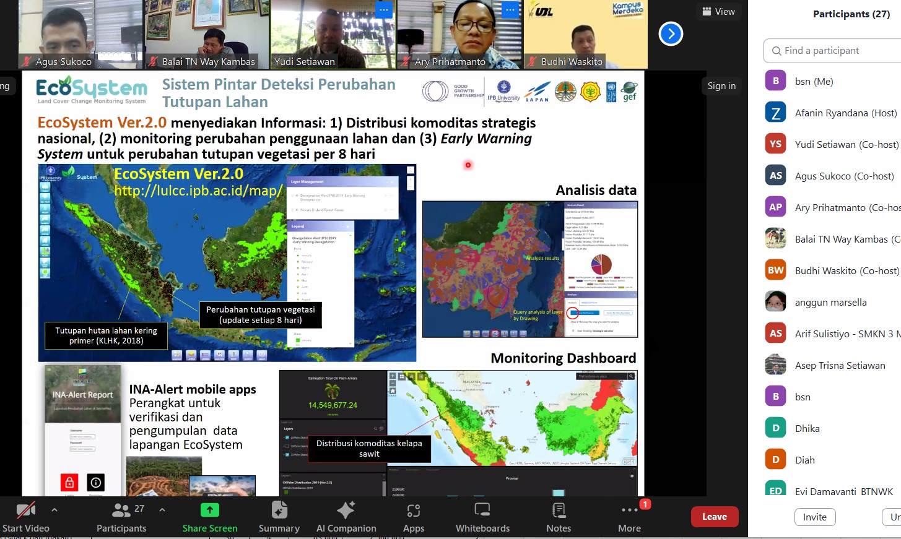Open the View layout menu
Screen dimensions: 901x539
pos(718,11)
